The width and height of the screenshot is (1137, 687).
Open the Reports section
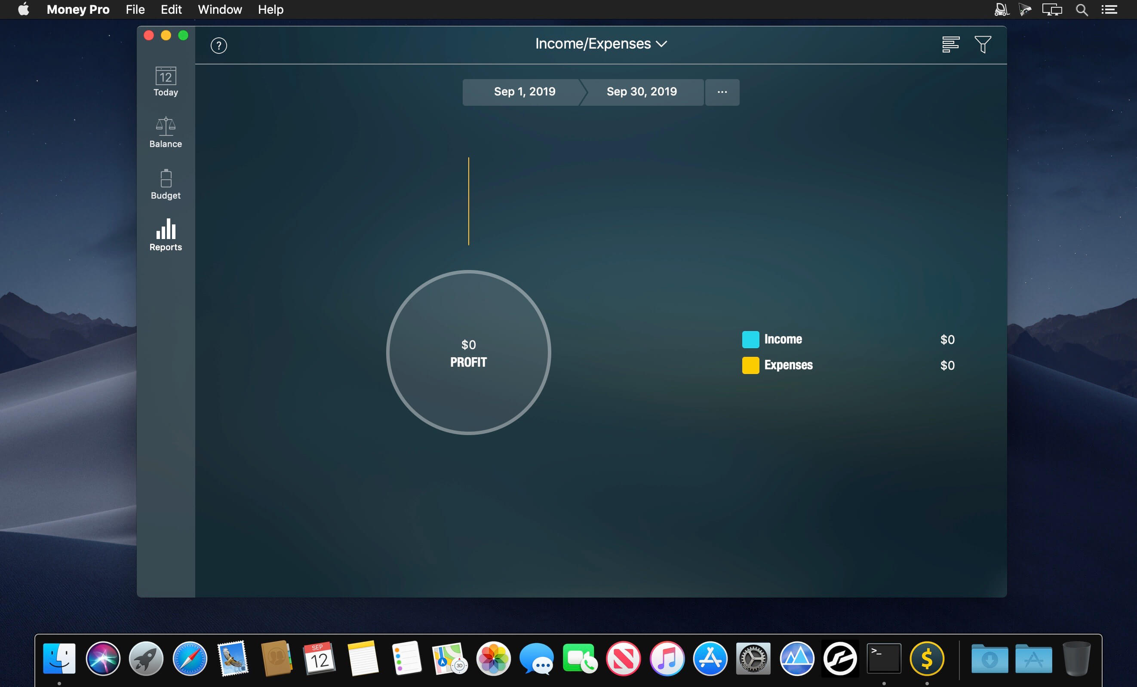click(166, 235)
